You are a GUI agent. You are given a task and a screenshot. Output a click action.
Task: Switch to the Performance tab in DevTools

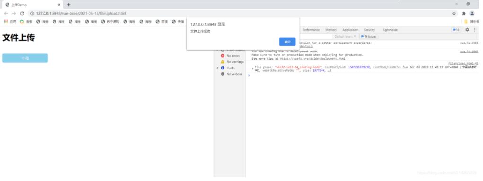pos(311,30)
